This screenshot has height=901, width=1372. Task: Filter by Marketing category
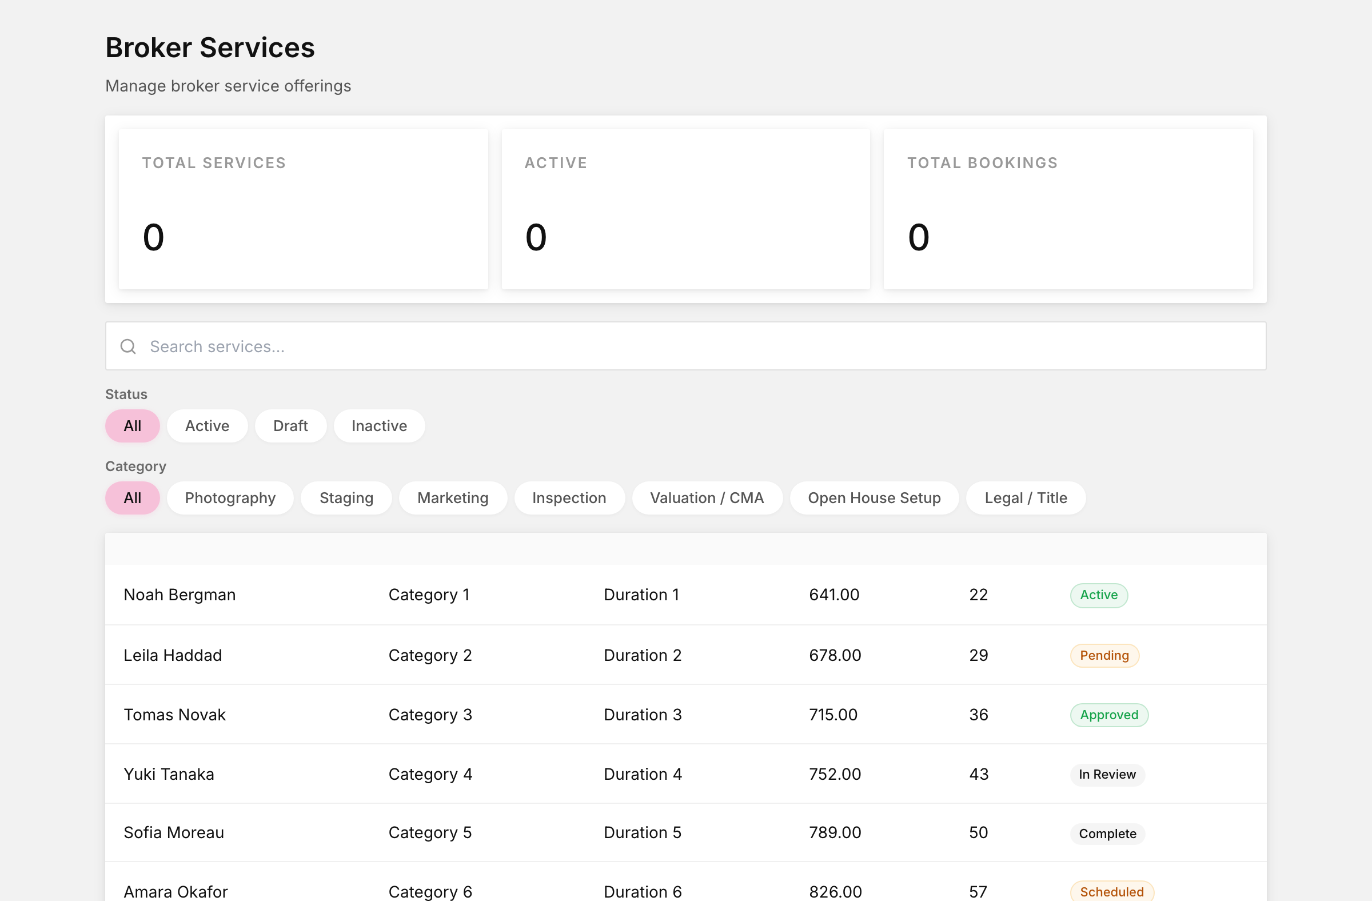453,498
